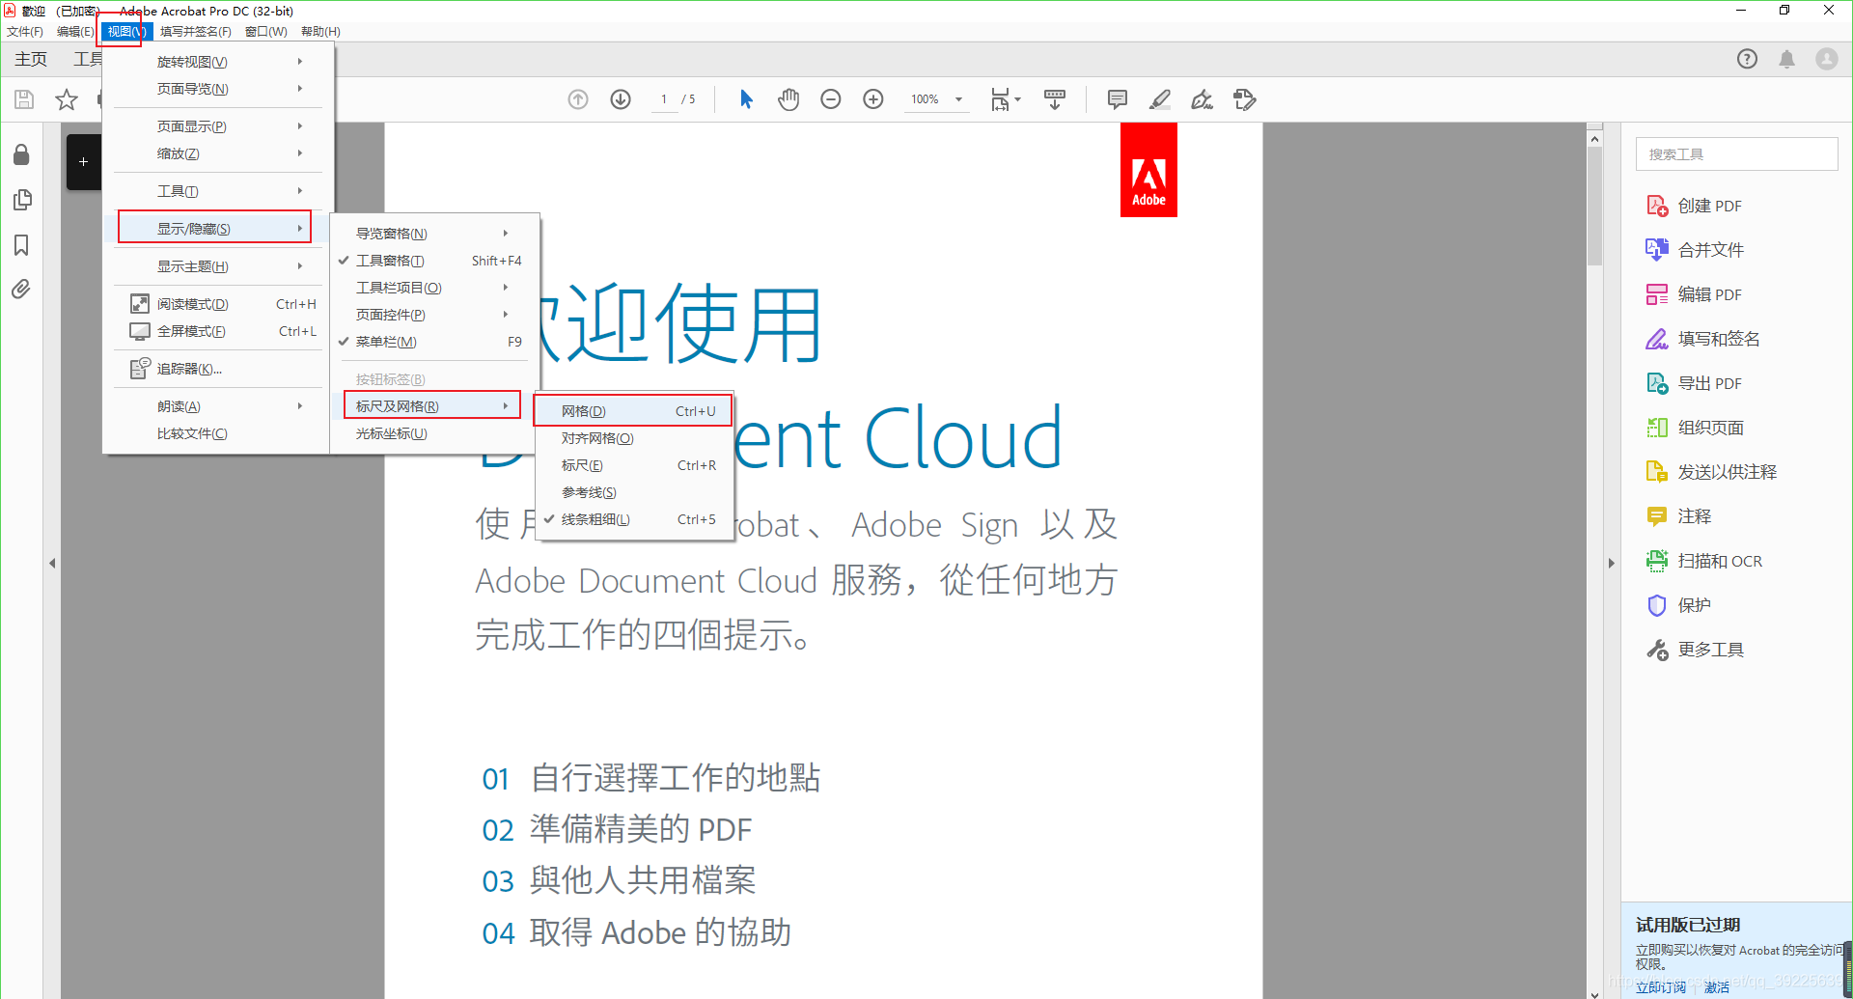Click the security lock icon in sidebar
1853x999 pixels.
tap(21, 154)
